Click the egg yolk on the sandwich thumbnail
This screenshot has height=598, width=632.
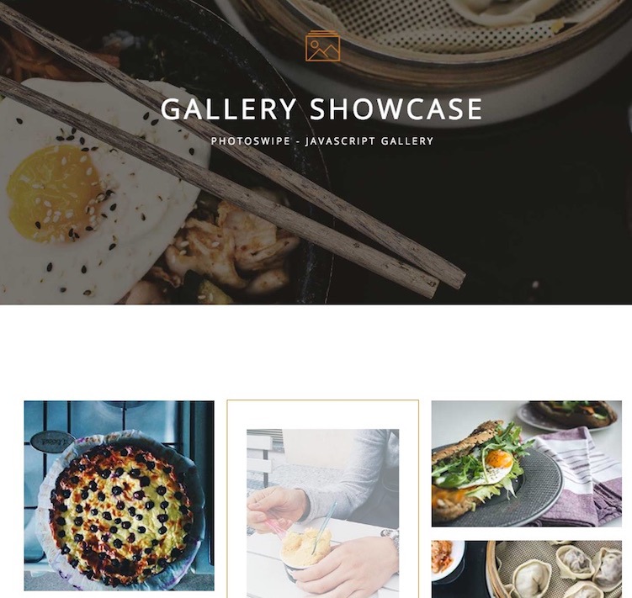click(498, 458)
